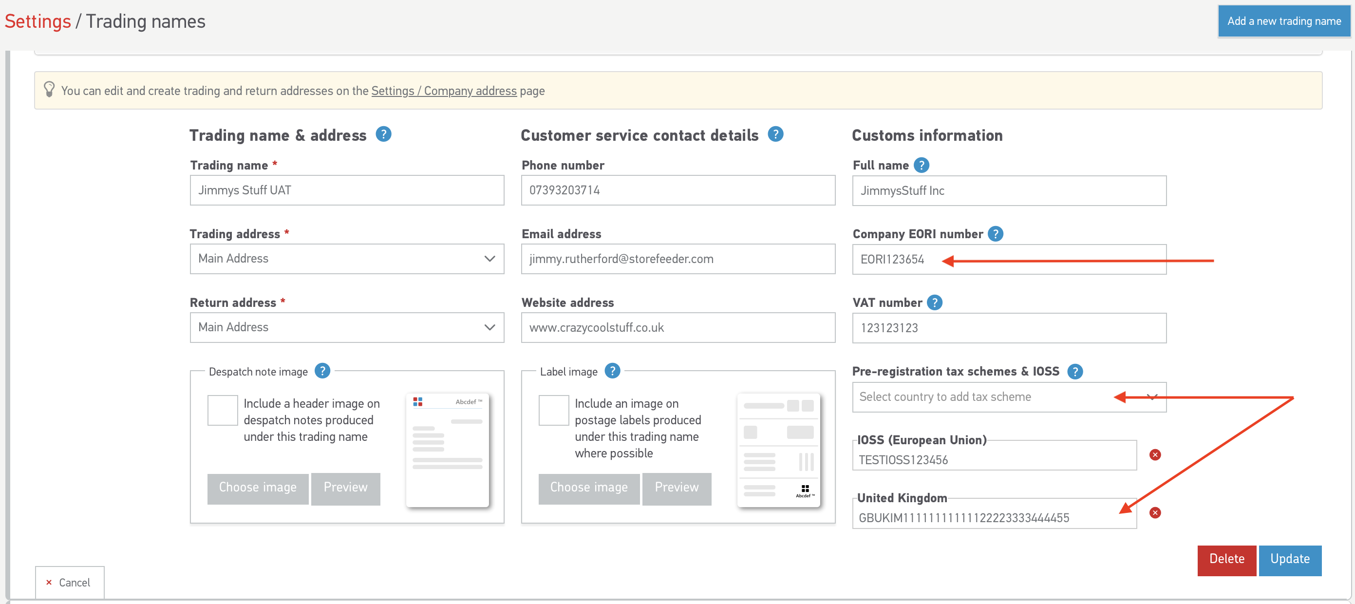Open help for Pre-registration tax schemes & IOSS
The image size is (1355, 604).
coord(1074,372)
